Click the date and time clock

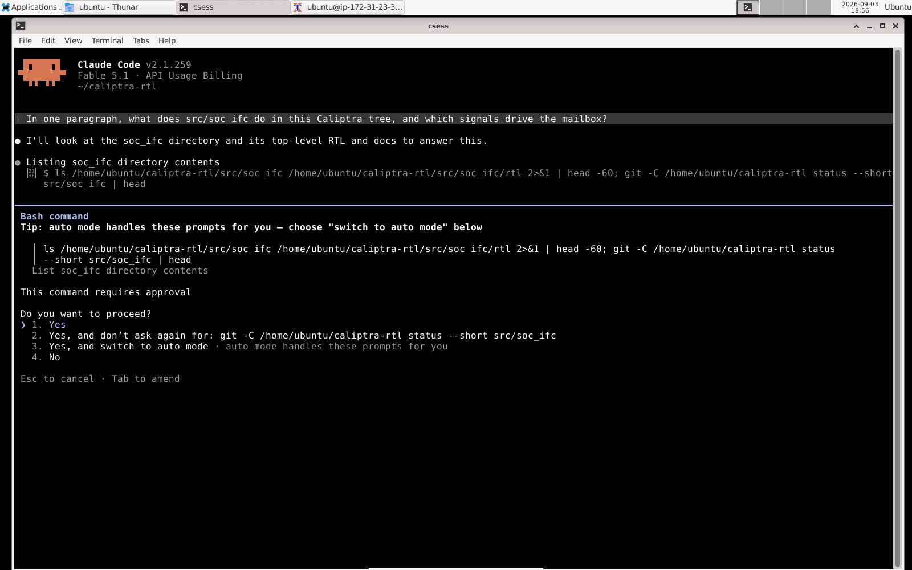click(x=860, y=7)
